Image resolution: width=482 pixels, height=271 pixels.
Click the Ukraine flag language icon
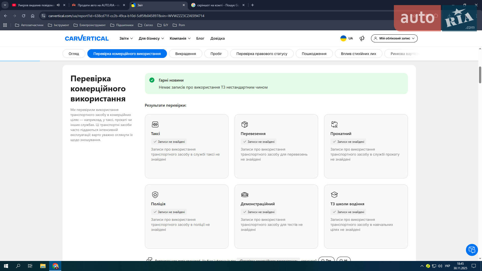343,38
